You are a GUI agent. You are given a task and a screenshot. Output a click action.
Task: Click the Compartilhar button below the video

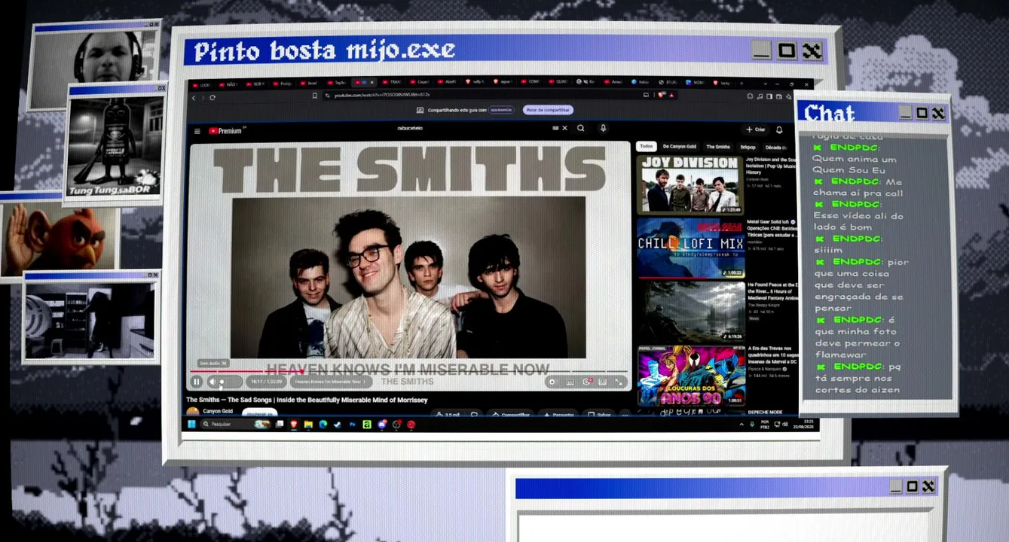[x=511, y=415]
